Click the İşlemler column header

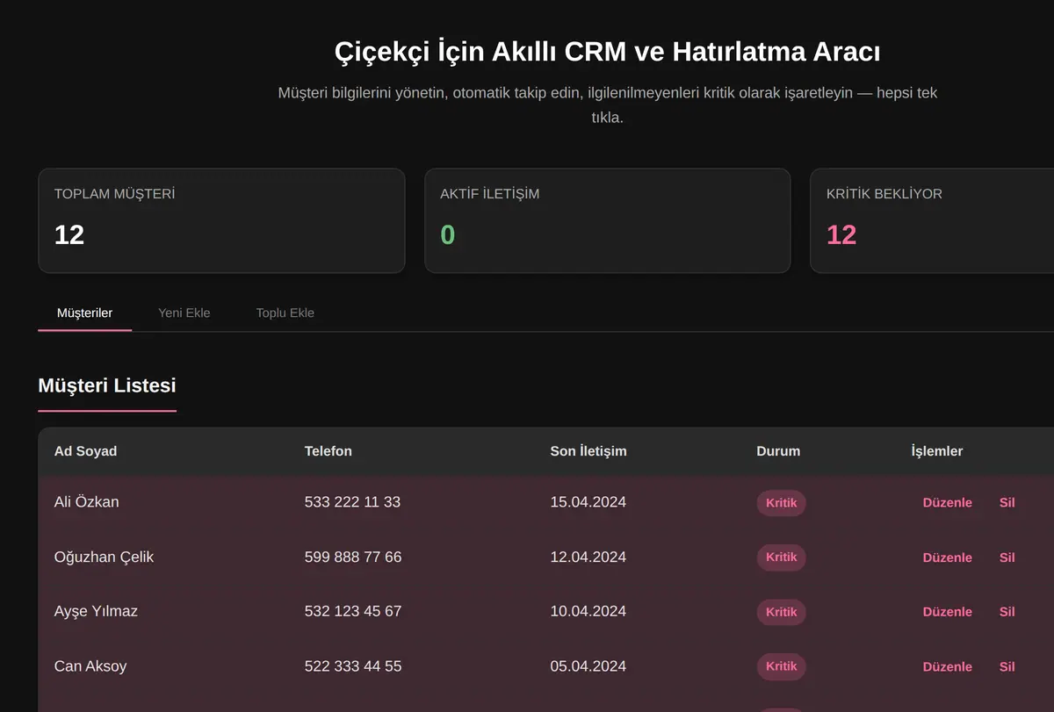[x=937, y=451]
